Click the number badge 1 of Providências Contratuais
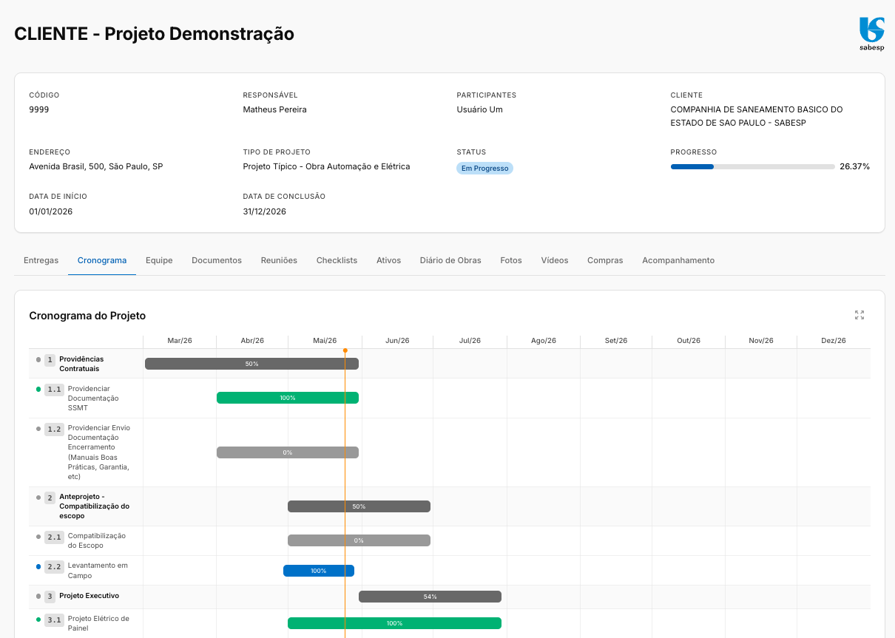 (50, 360)
